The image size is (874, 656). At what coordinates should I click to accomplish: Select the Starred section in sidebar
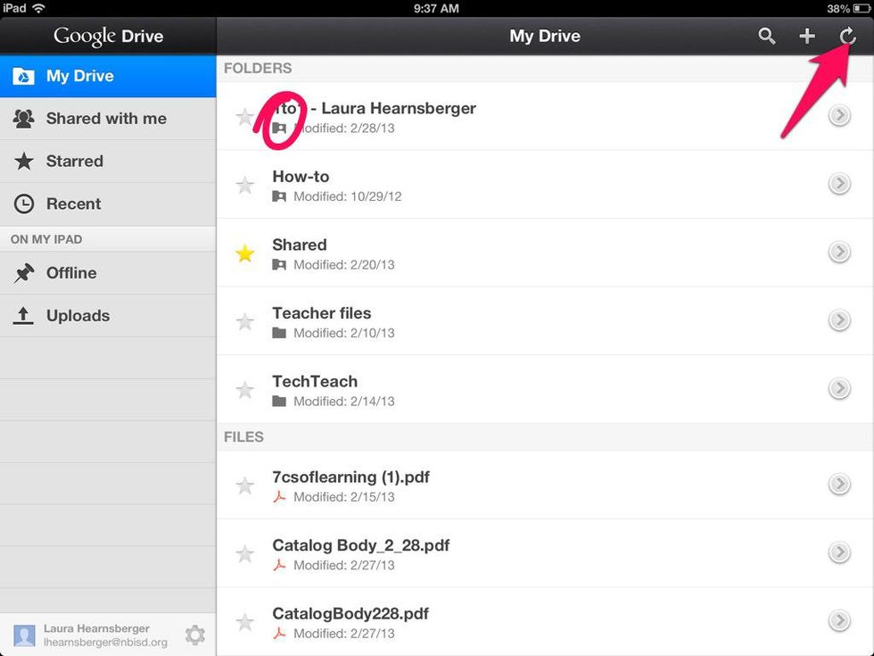pyautogui.click(x=75, y=162)
